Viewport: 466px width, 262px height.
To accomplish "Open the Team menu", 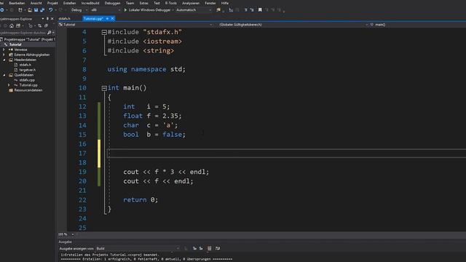I will pos(130,3).
